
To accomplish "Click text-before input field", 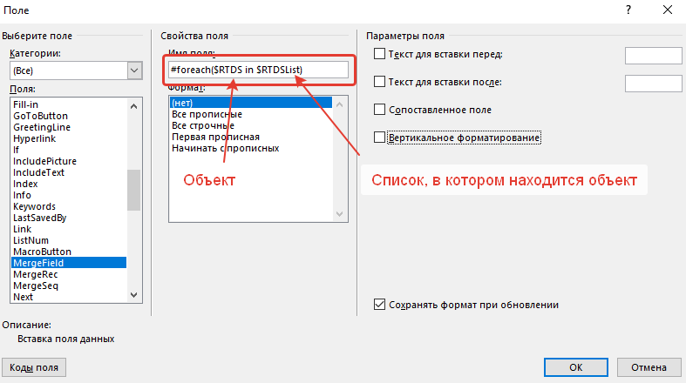I will click(653, 56).
